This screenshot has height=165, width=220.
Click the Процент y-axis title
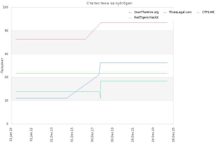click(x=2, y=65)
